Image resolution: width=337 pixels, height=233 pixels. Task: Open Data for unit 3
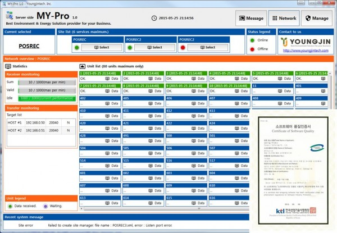tap(198, 79)
